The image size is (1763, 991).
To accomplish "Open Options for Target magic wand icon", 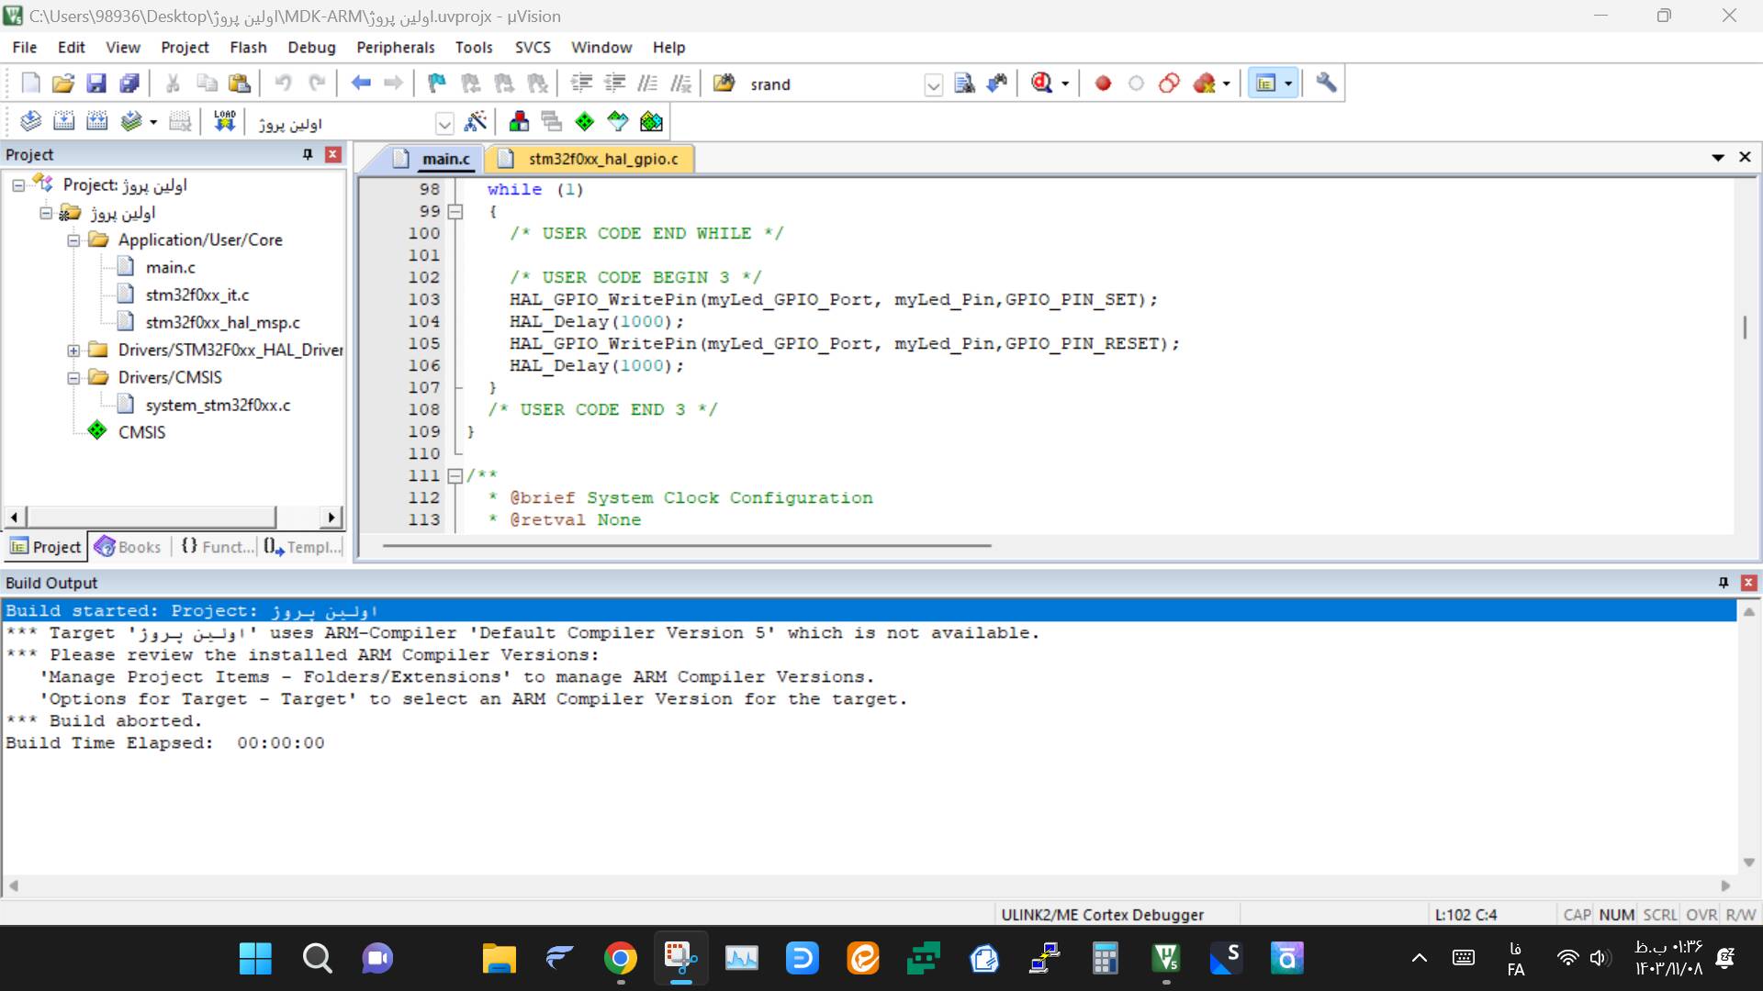I will point(476,121).
